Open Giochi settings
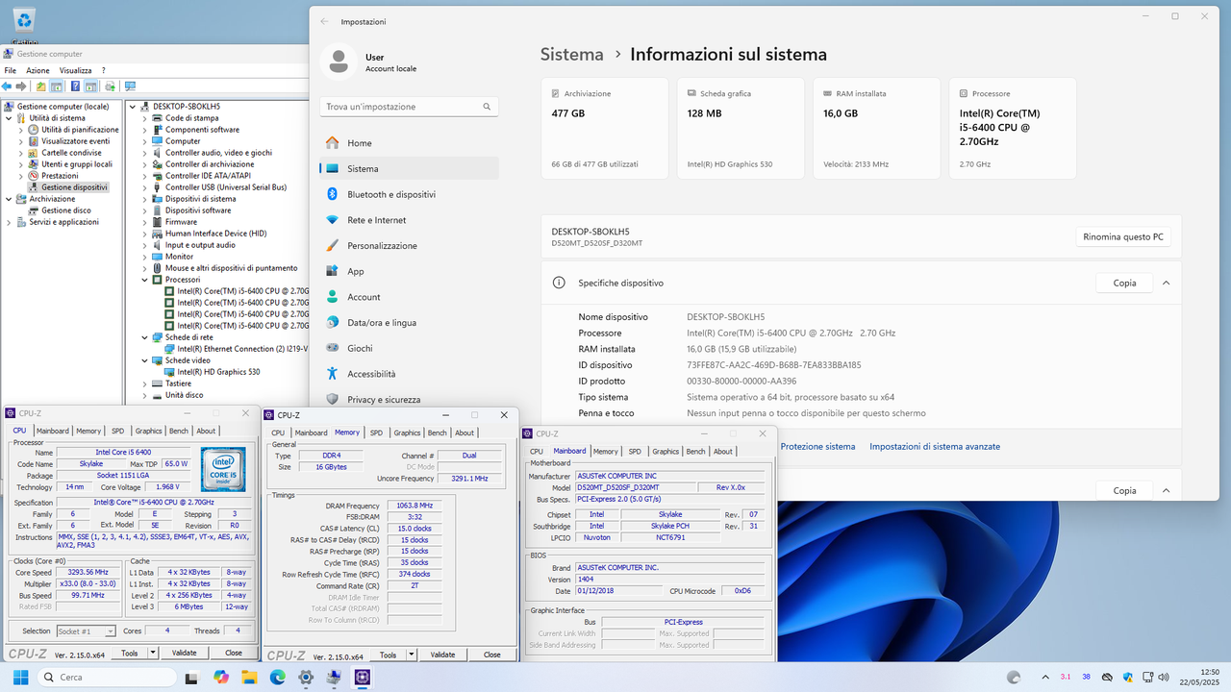Screen dimensions: 1231x692 [409, 348]
